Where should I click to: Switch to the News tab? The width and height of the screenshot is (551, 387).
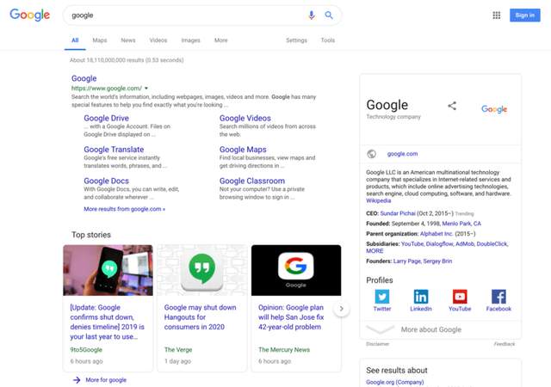pos(127,40)
